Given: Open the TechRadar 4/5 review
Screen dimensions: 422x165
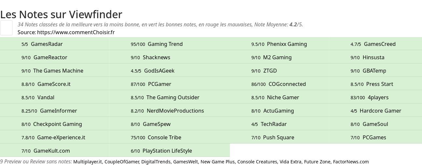Looking at the screenshot, I should 279,124.
